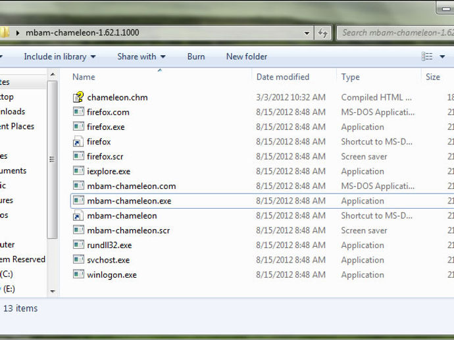Open the (C:) drive in navigation pane
This screenshot has height=340, width=454.
click(x=7, y=274)
